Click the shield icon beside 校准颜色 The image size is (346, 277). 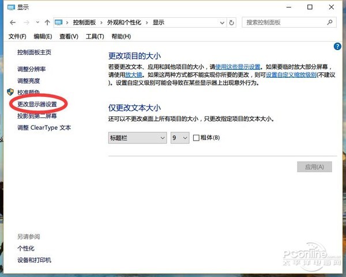(10, 92)
